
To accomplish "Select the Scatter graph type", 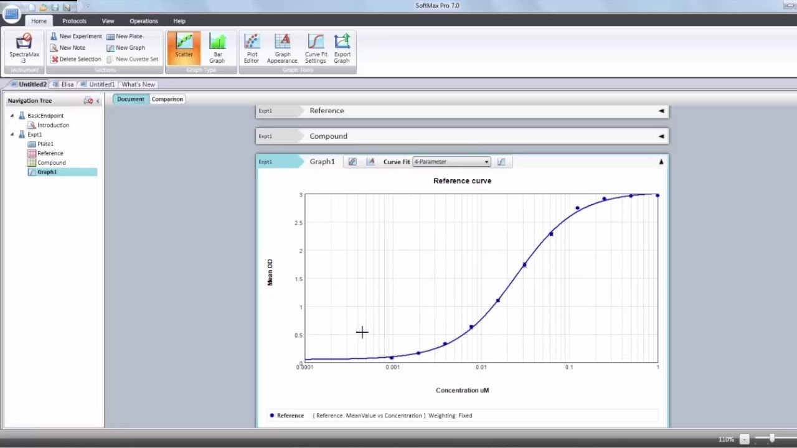I will tap(184, 48).
